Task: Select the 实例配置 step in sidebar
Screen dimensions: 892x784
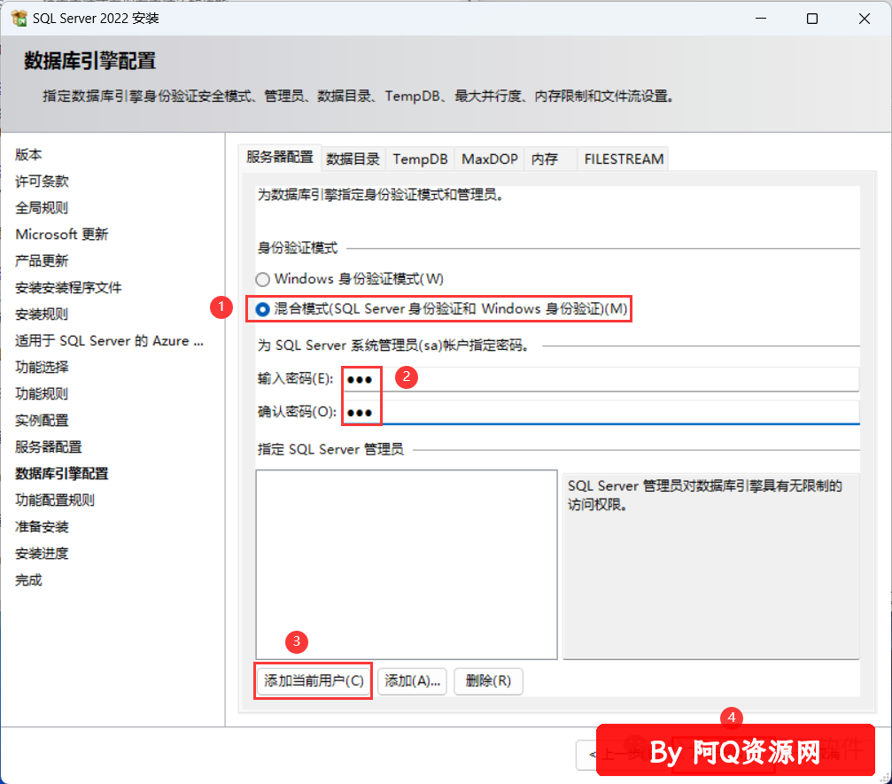Action: pos(42,421)
